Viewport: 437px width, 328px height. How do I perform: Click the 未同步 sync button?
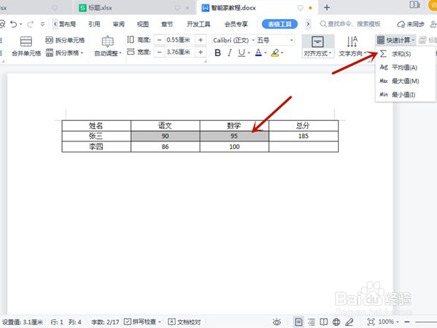pyautogui.click(x=411, y=24)
